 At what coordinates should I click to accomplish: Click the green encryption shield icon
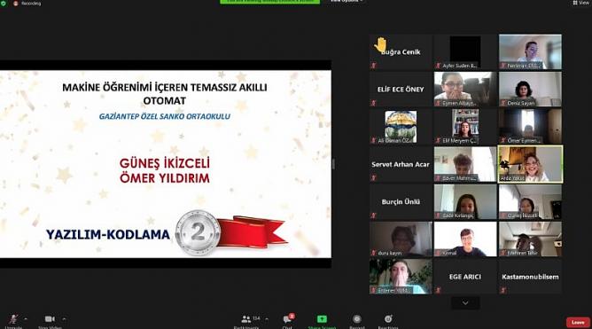click(3, 3)
